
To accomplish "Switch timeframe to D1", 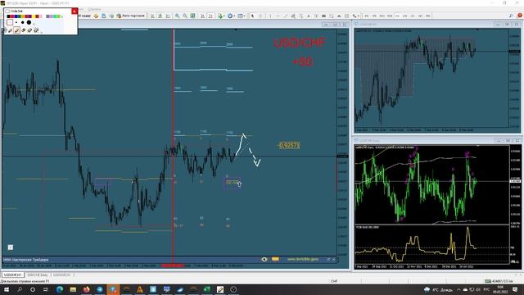I will 413,16.
